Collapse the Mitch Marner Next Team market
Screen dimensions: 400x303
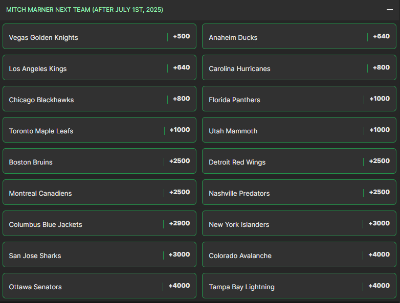(x=389, y=10)
